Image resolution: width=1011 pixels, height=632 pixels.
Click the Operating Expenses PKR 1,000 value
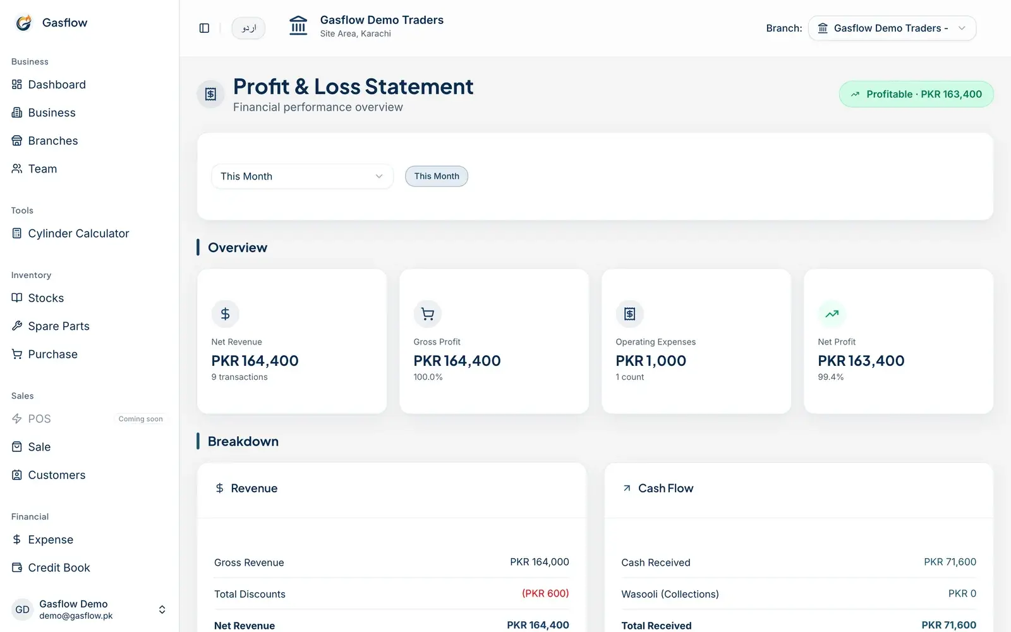coord(651,361)
